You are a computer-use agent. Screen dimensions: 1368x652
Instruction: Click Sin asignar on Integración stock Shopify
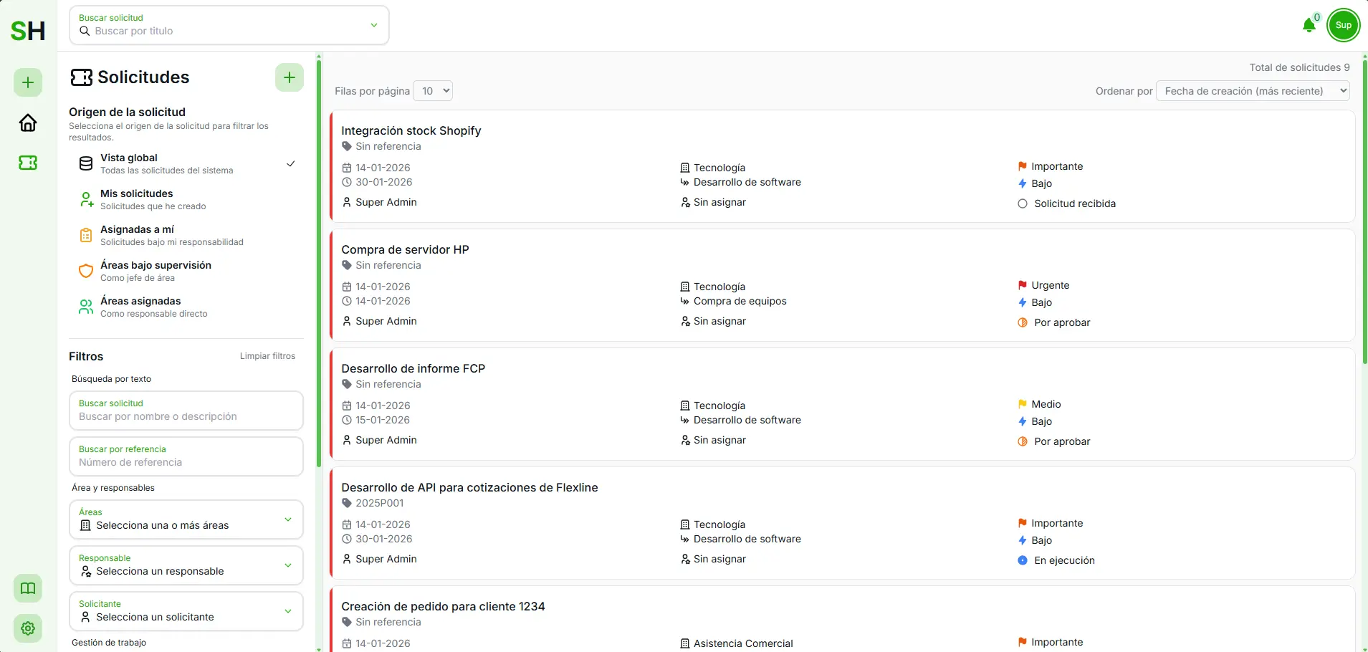tap(719, 202)
